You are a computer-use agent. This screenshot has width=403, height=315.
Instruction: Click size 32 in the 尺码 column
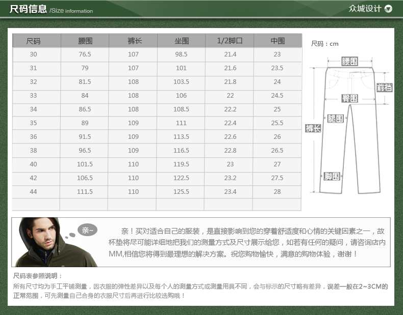click(33, 82)
